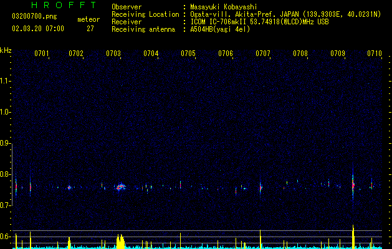Click the tallest yellow power spike near 0709
The image size is (392, 249).
tap(353, 237)
